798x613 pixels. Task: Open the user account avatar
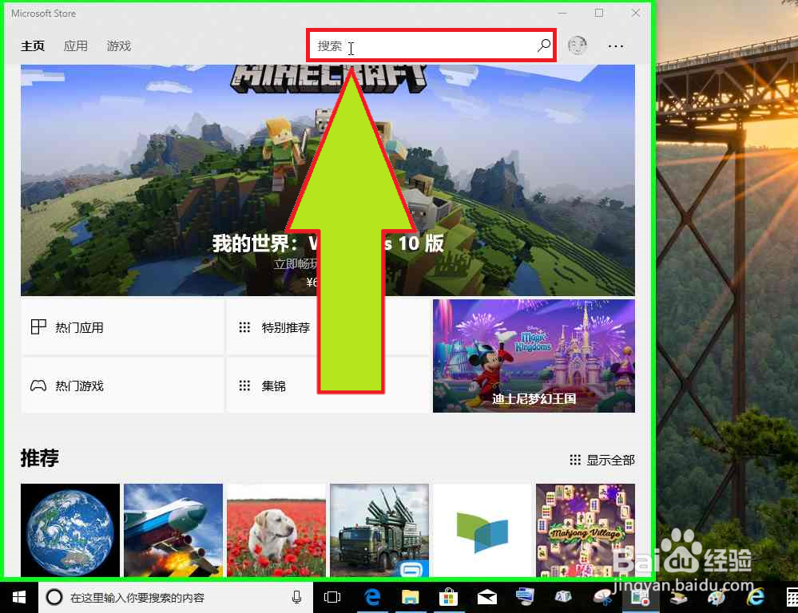577,45
